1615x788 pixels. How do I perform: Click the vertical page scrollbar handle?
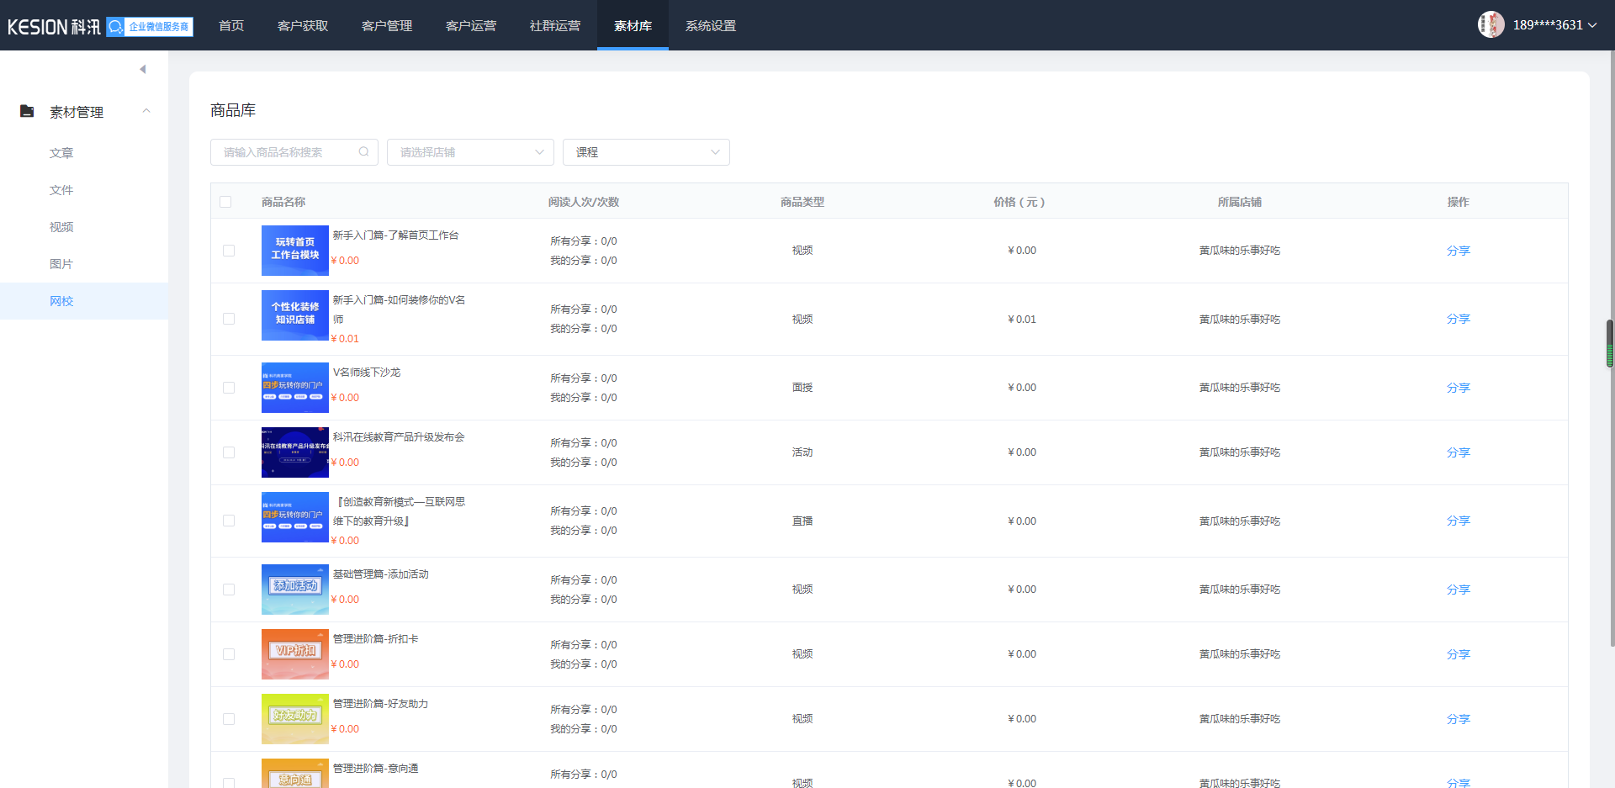1610,344
